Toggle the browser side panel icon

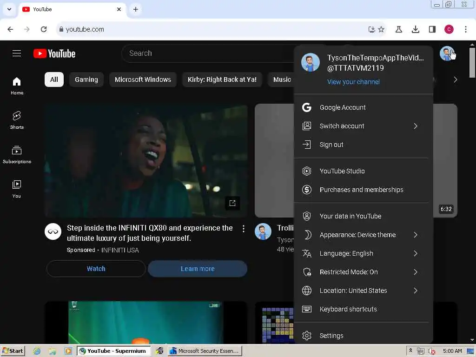click(x=432, y=29)
